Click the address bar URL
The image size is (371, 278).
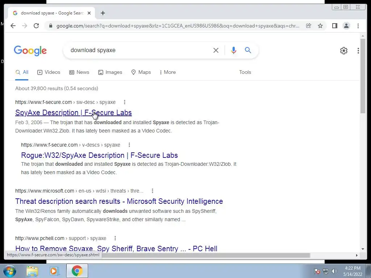178,26
